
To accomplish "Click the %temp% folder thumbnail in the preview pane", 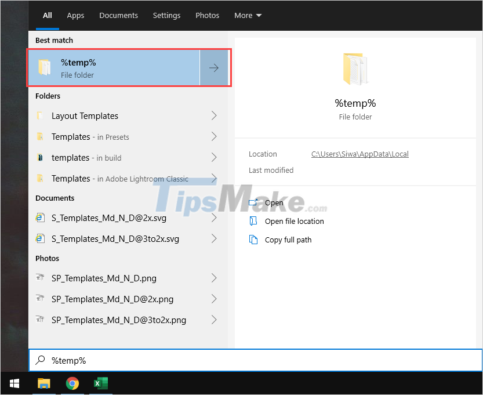I will pos(355,68).
